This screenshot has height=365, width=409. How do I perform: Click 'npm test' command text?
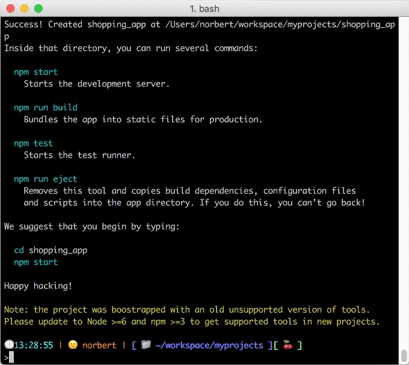(34, 143)
